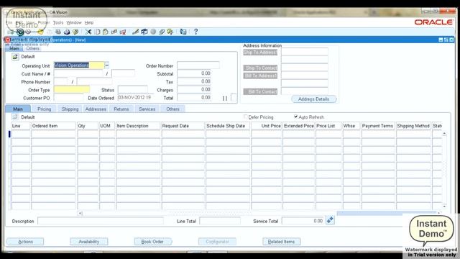The width and height of the screenshot is (460, 259).
Task: Click the Book Order button
Action: pyautogui.click(x=152, y=242)
